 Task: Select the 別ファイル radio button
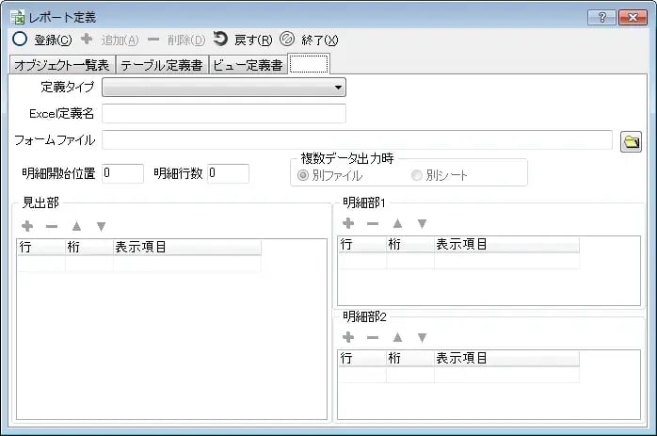303,175
